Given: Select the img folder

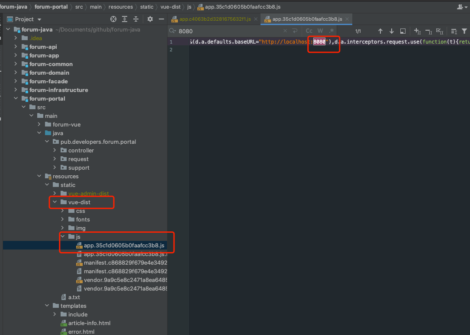Looking at the screenshot, I should [x=80, y=228].
